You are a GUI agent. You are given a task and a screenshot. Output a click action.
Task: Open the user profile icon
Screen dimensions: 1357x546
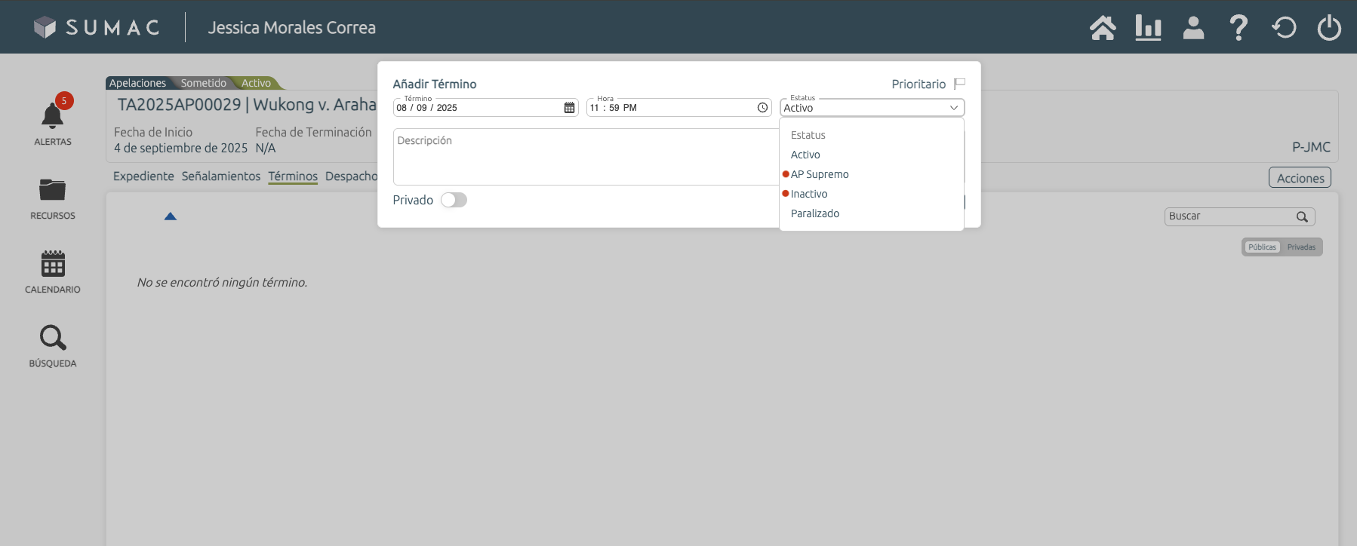1193,28
